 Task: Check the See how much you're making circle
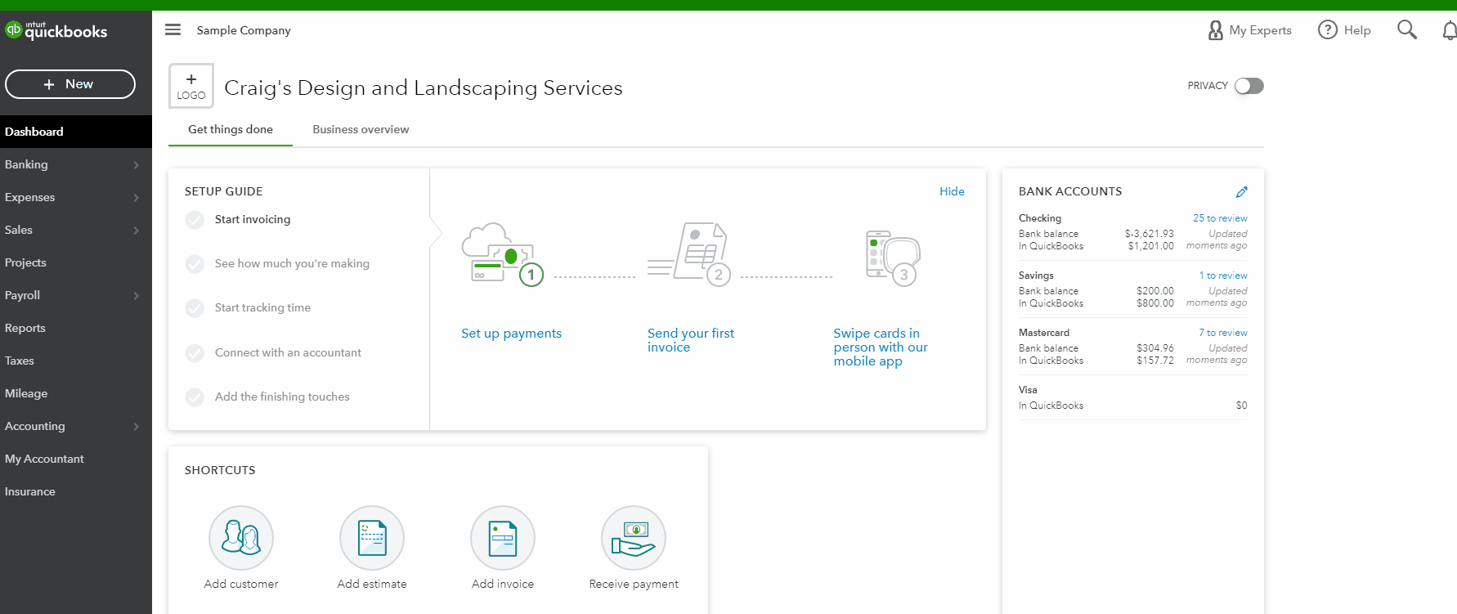pyautogui.click(x=195, y=264)
